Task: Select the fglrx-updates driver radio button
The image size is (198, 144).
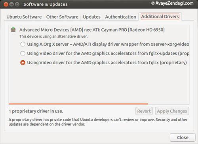Action: pyautogui.click(x=23, y=53)
